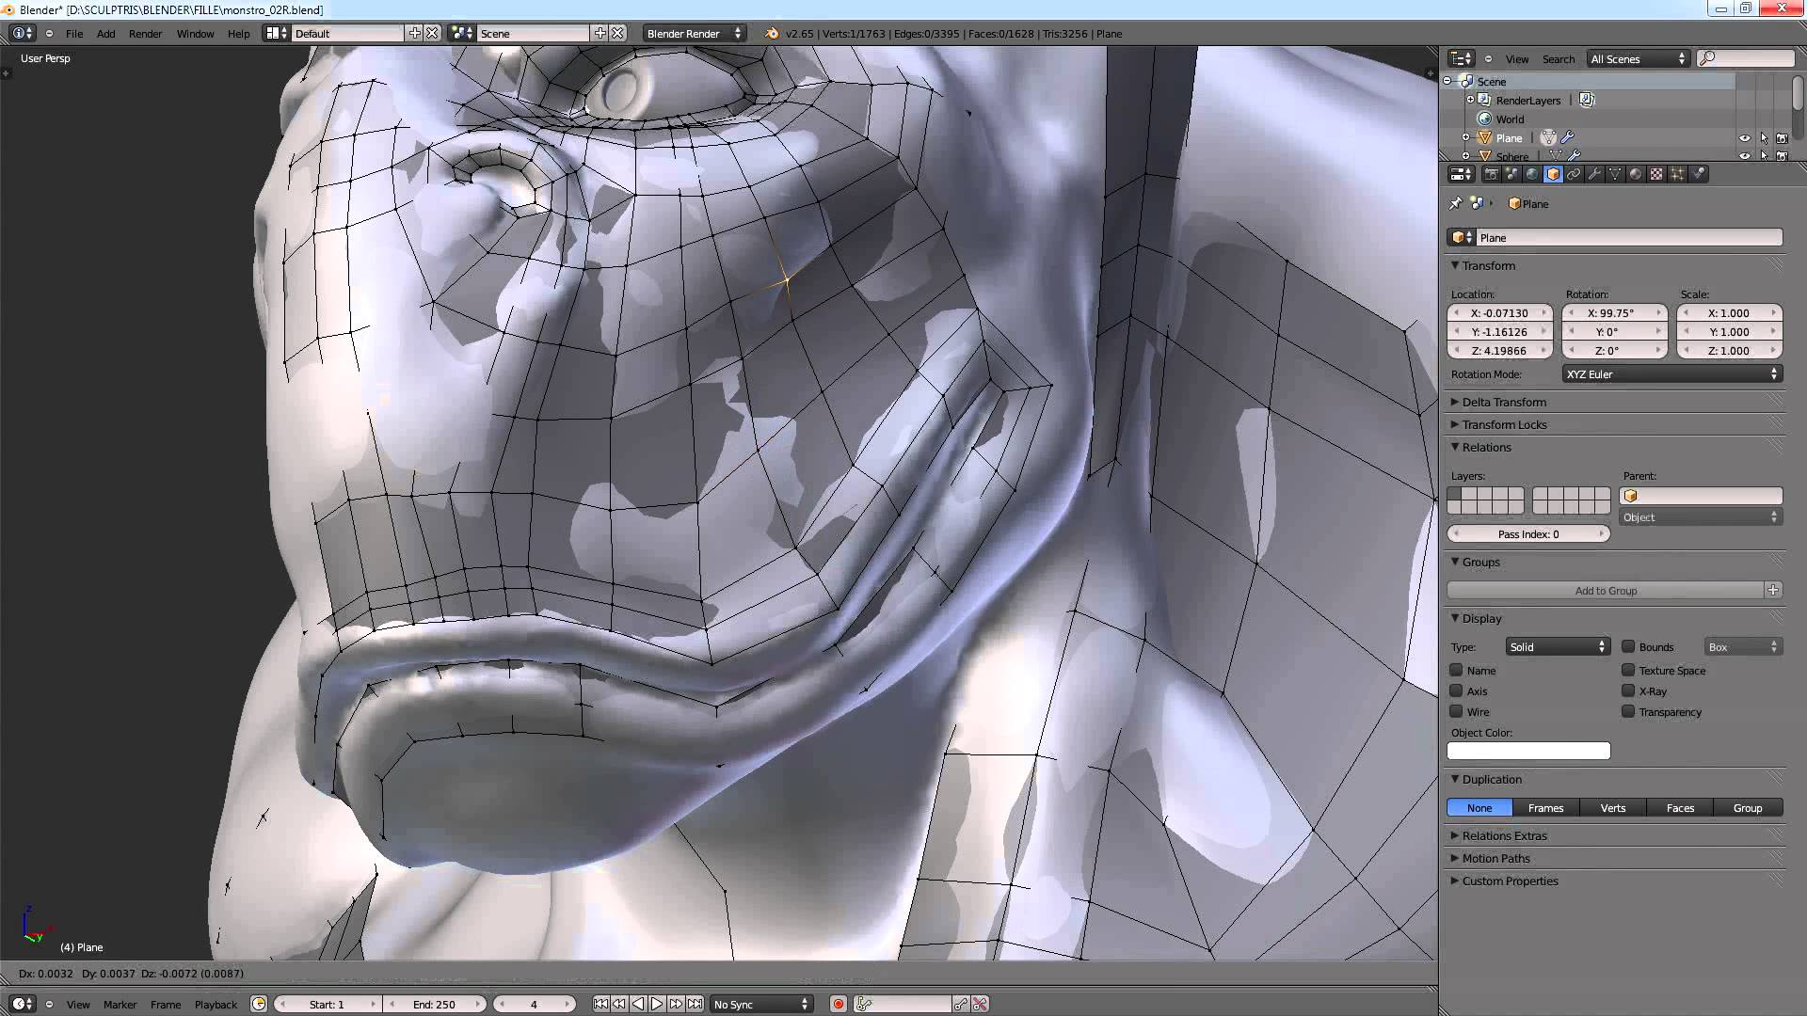This screenshot has width=1807, height=1016.
Task: Click the Object Color white swatch
Action: click(1527, 751)
